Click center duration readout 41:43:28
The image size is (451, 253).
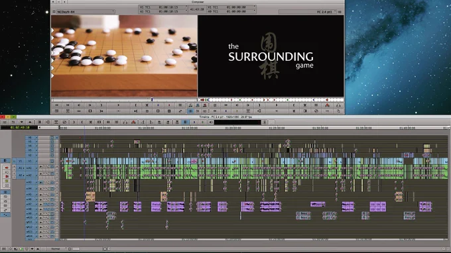(x=197, y=9)
